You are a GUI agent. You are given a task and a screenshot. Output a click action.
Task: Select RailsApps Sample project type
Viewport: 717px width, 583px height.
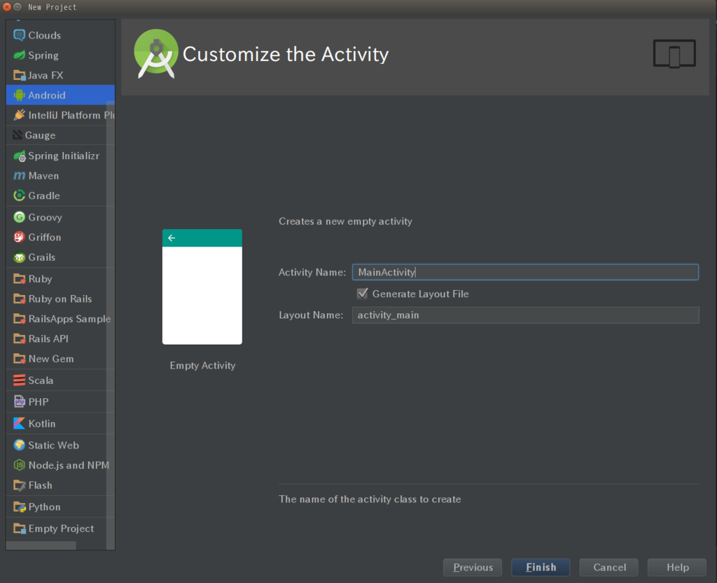pyautogui.click(x=60, y=319)
